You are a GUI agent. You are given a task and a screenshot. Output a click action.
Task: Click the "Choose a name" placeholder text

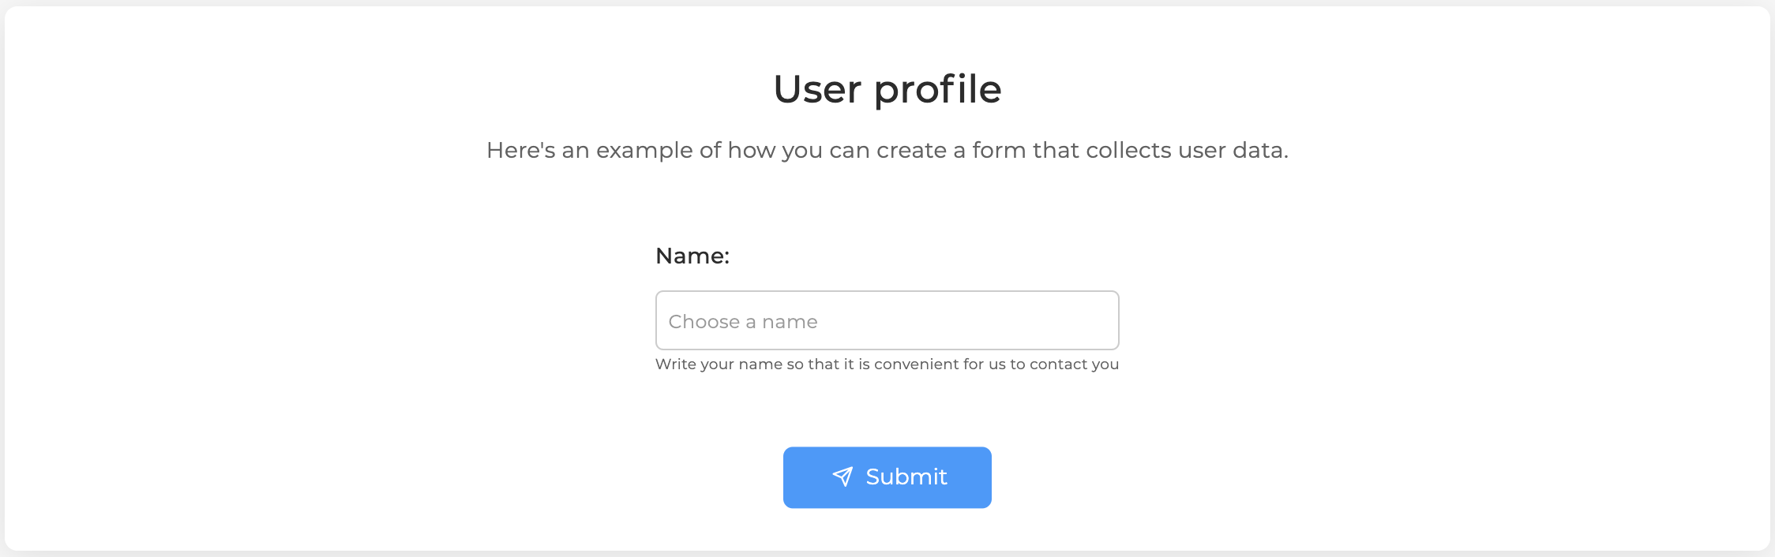tap(743, 322)
